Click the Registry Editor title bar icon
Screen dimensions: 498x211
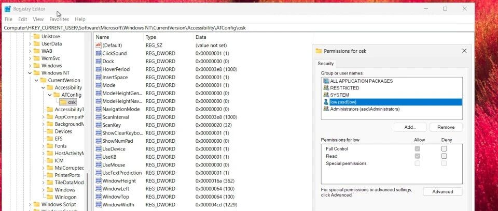point(8,9)
